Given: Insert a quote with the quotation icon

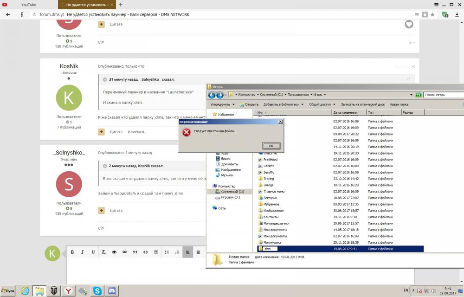Looking at the screenshot, I should click(x=135, y=252).
